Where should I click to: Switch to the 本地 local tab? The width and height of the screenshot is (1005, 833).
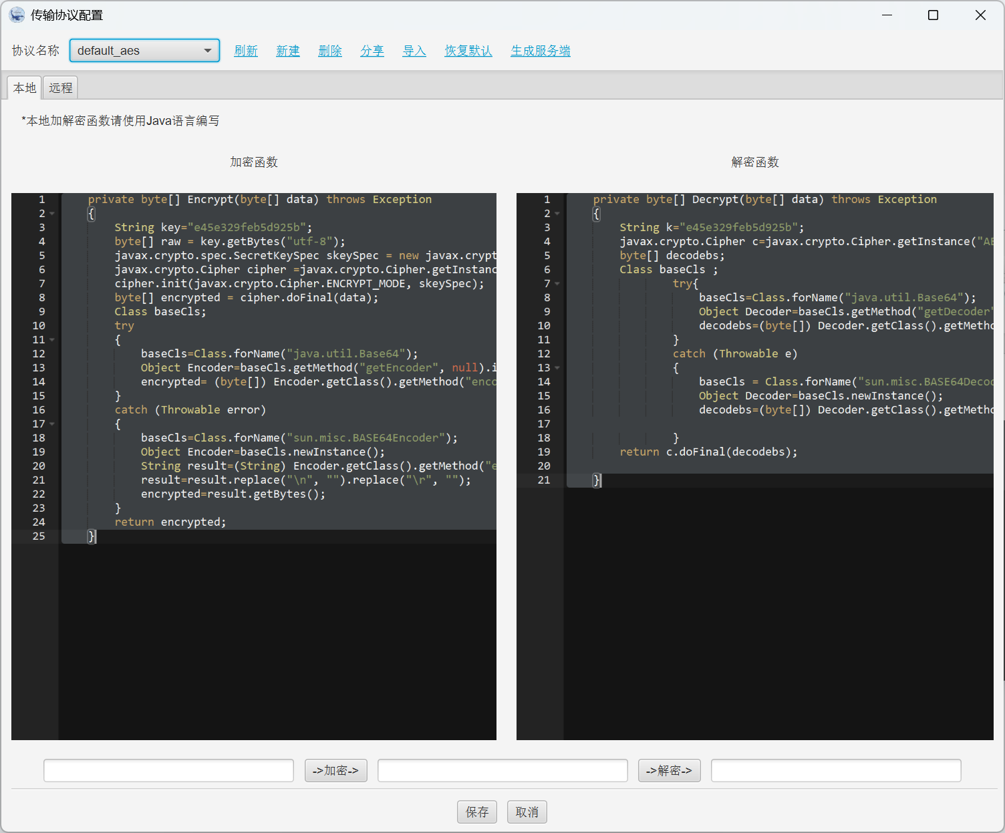pos(25,88)
